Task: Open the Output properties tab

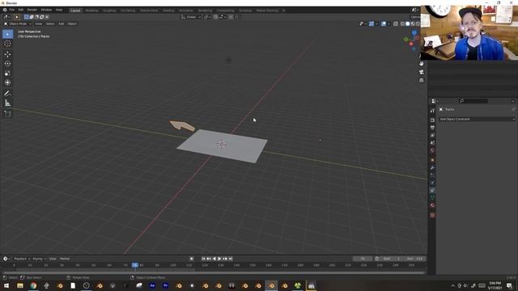Action: click(x=432, y=128)
